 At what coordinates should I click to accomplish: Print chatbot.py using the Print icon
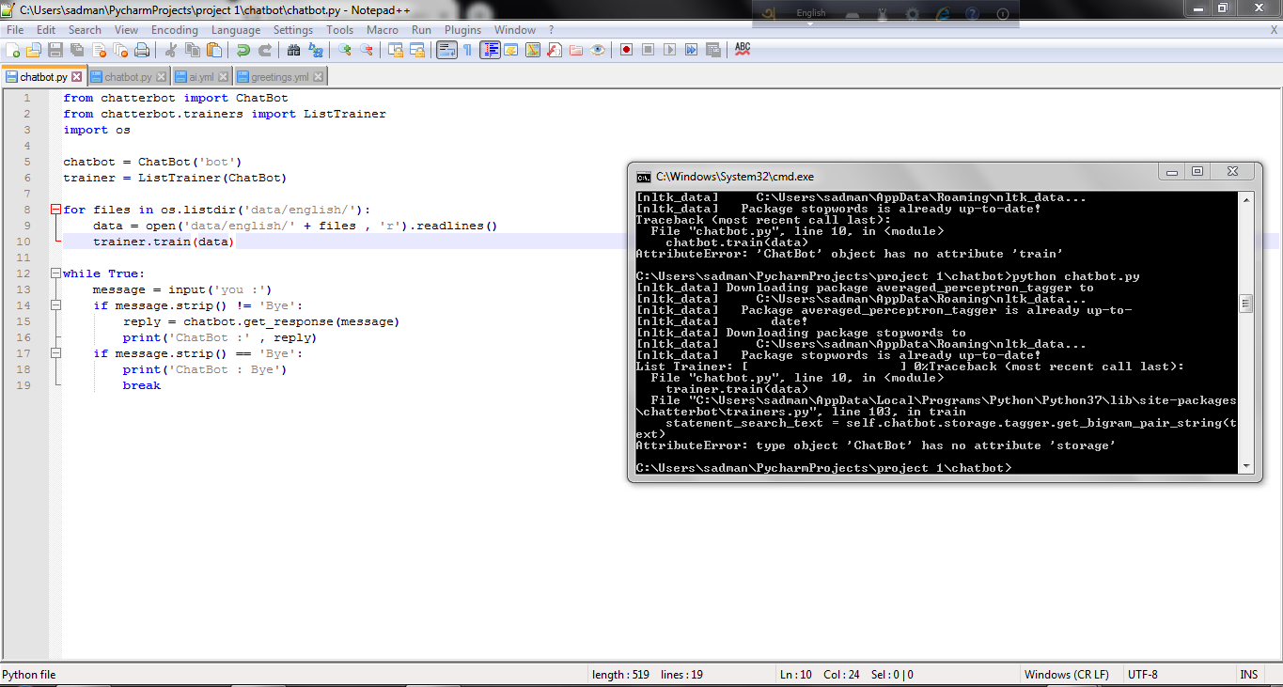pyautogui.click(x=143, y=49)
